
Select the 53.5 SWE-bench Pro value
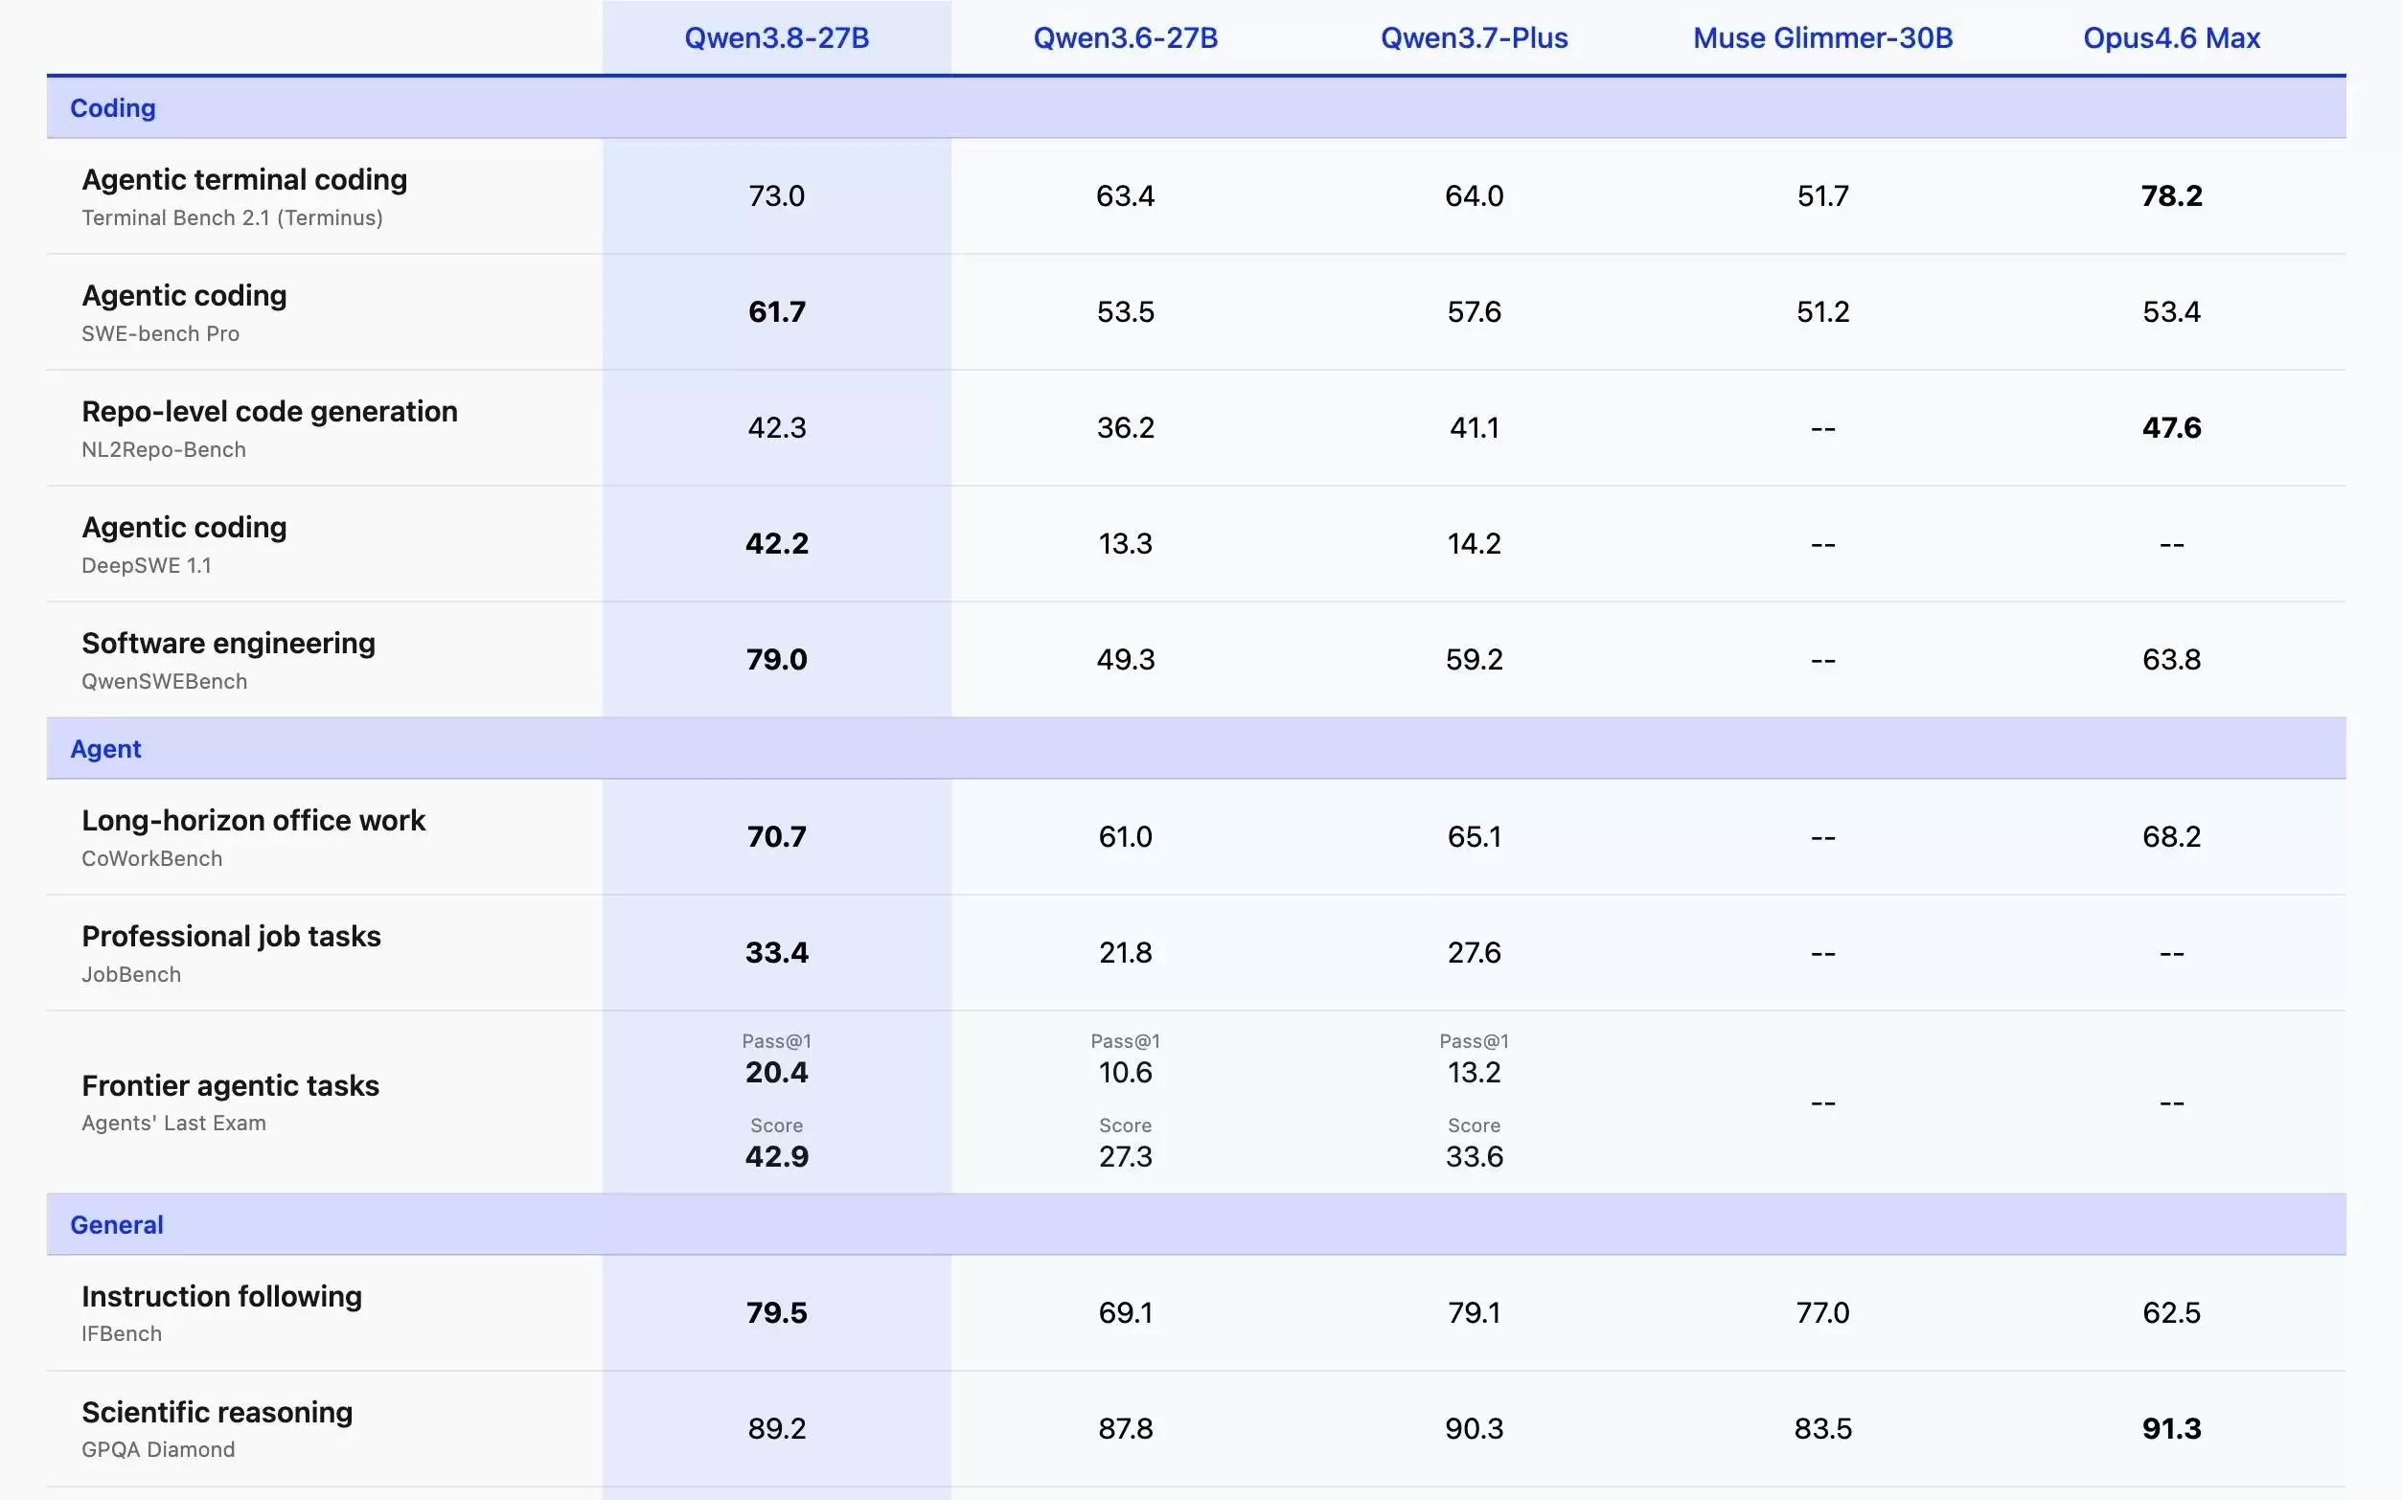click(1125, 311)
